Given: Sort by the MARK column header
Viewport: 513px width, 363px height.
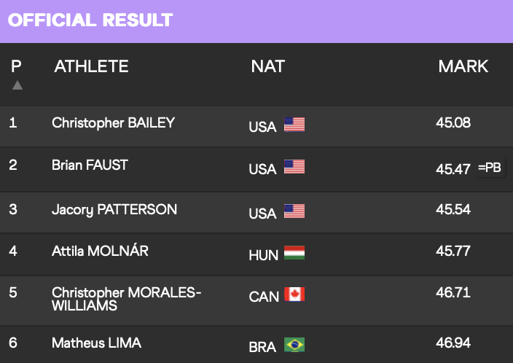Looking at the screenshot, I should point(463,66).
